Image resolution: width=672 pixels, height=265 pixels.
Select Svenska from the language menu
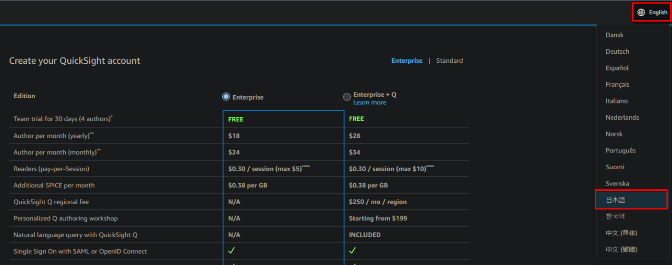tap(617, 184)
